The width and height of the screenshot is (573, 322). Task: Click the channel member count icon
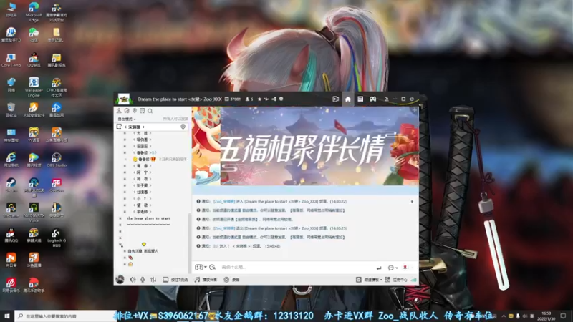[x=249, y=99]
